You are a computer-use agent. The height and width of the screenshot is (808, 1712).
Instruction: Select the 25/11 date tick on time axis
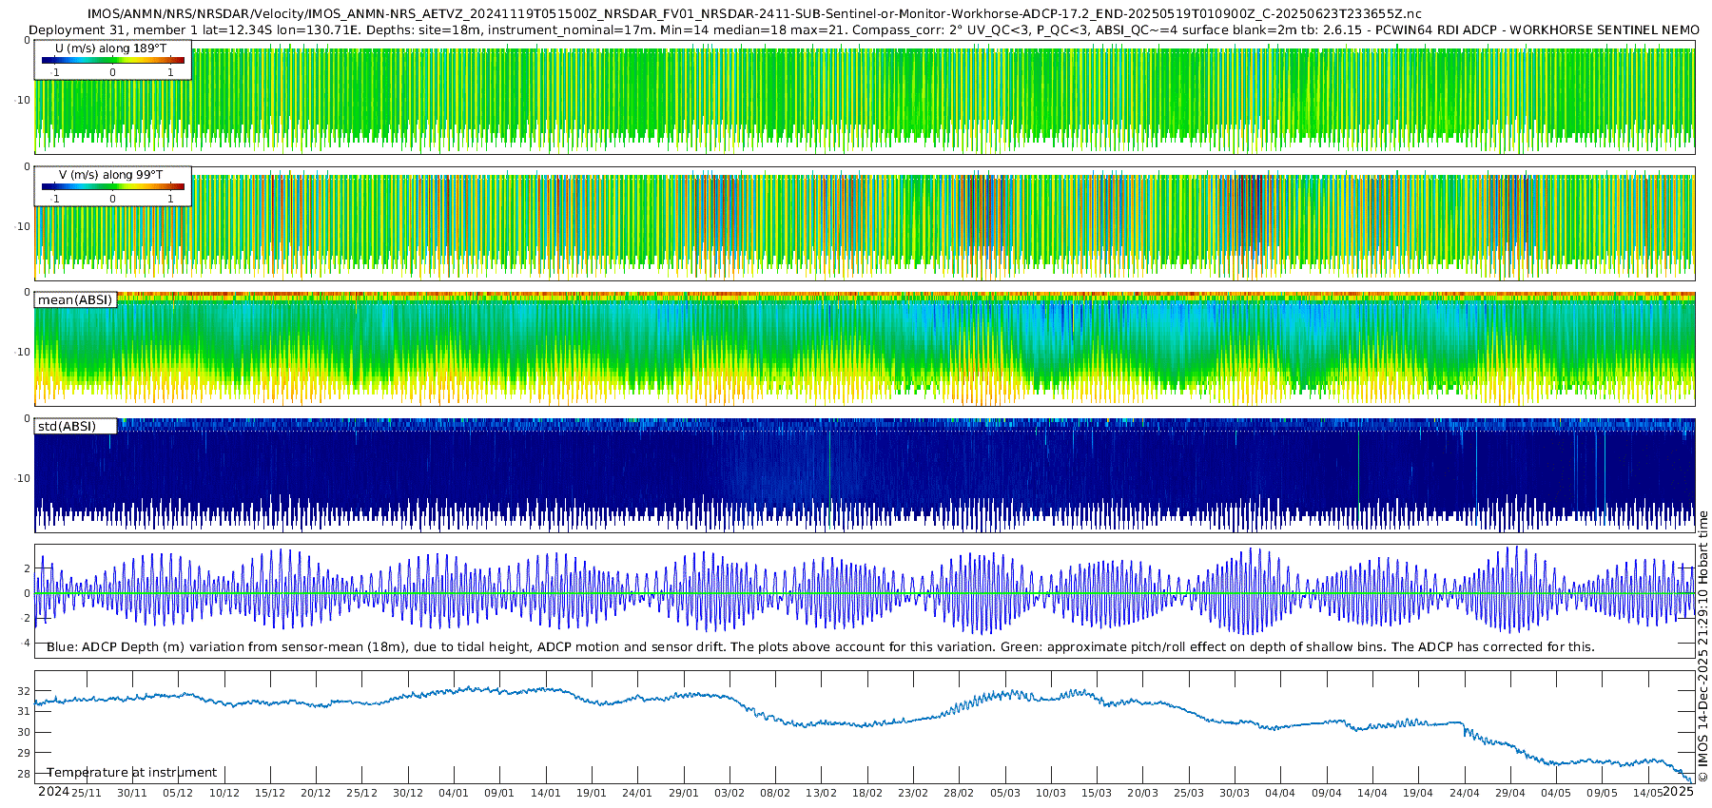pos(87,793)
